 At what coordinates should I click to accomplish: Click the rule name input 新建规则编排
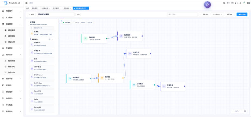(x=56, y=14)
